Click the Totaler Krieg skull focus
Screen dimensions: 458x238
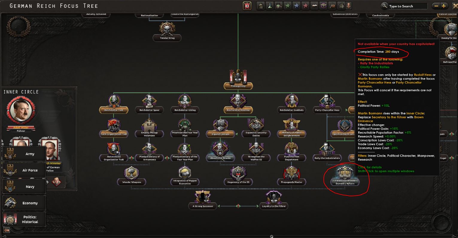[x=167, y=29]
